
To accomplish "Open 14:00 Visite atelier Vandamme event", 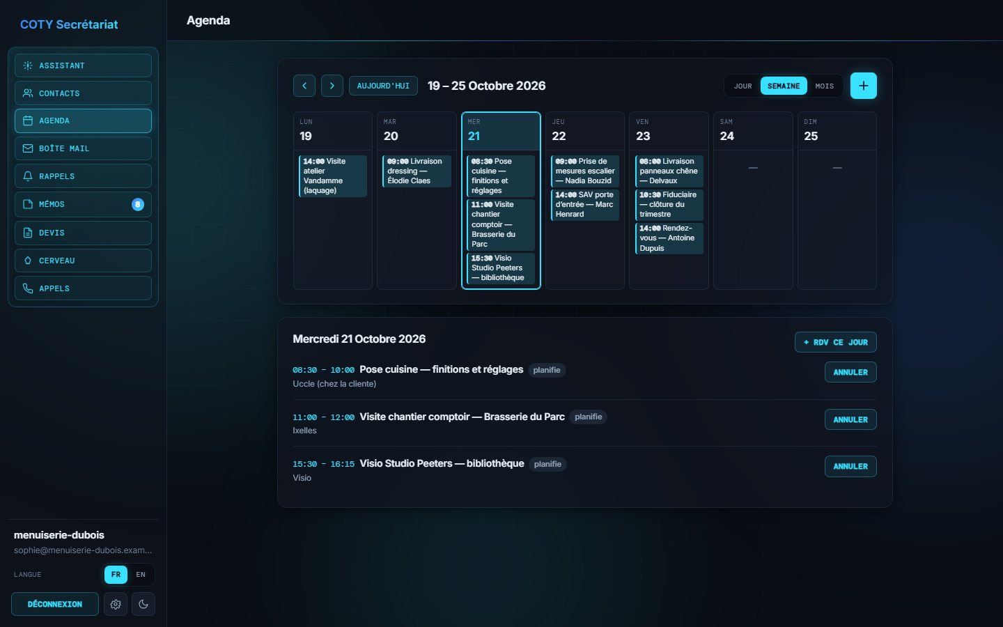I will click(333, 176).
